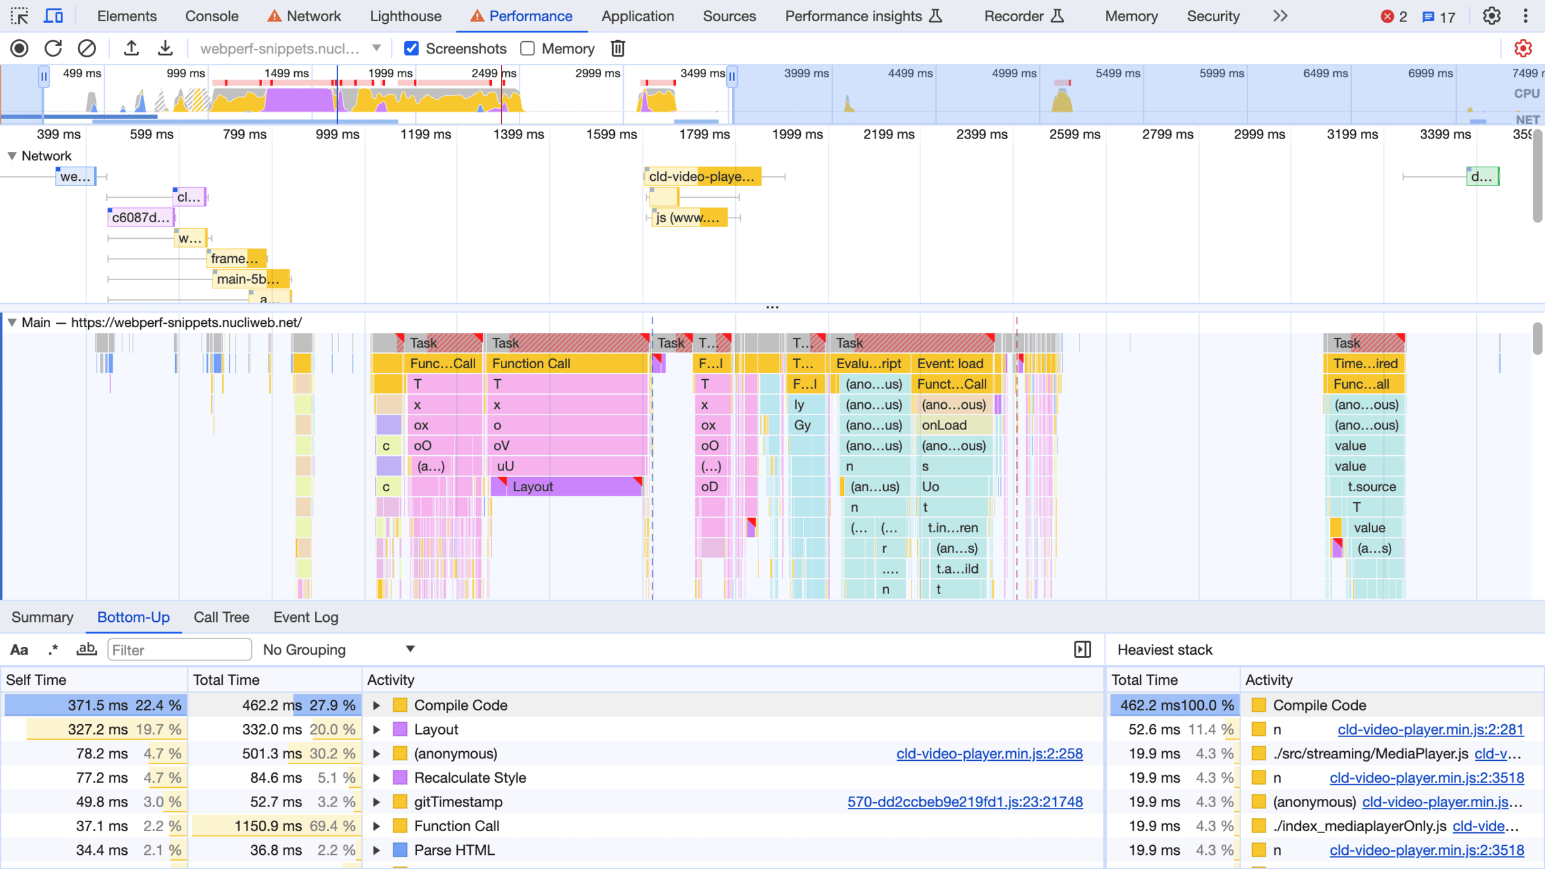The height and width of the screenshot is (869, 1545).
Task: Open the red capture settings gear
Action: coord(1522,48)
